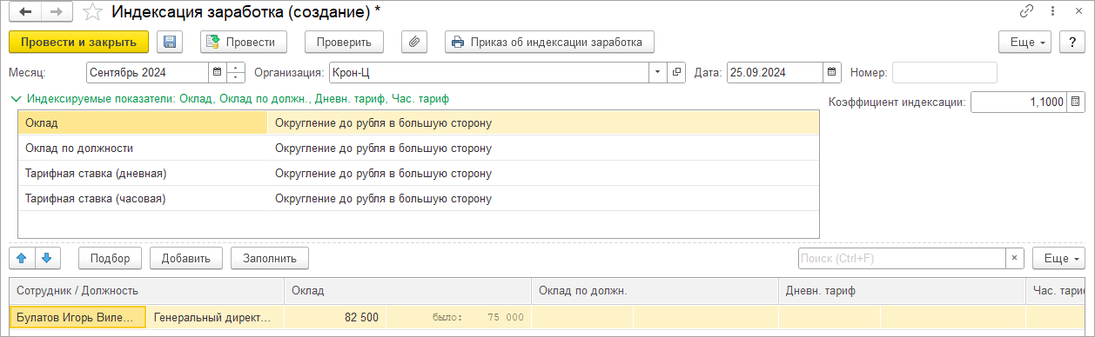
Task: Focus the Организация field with Крон-Ц
Action: [488, 73]
